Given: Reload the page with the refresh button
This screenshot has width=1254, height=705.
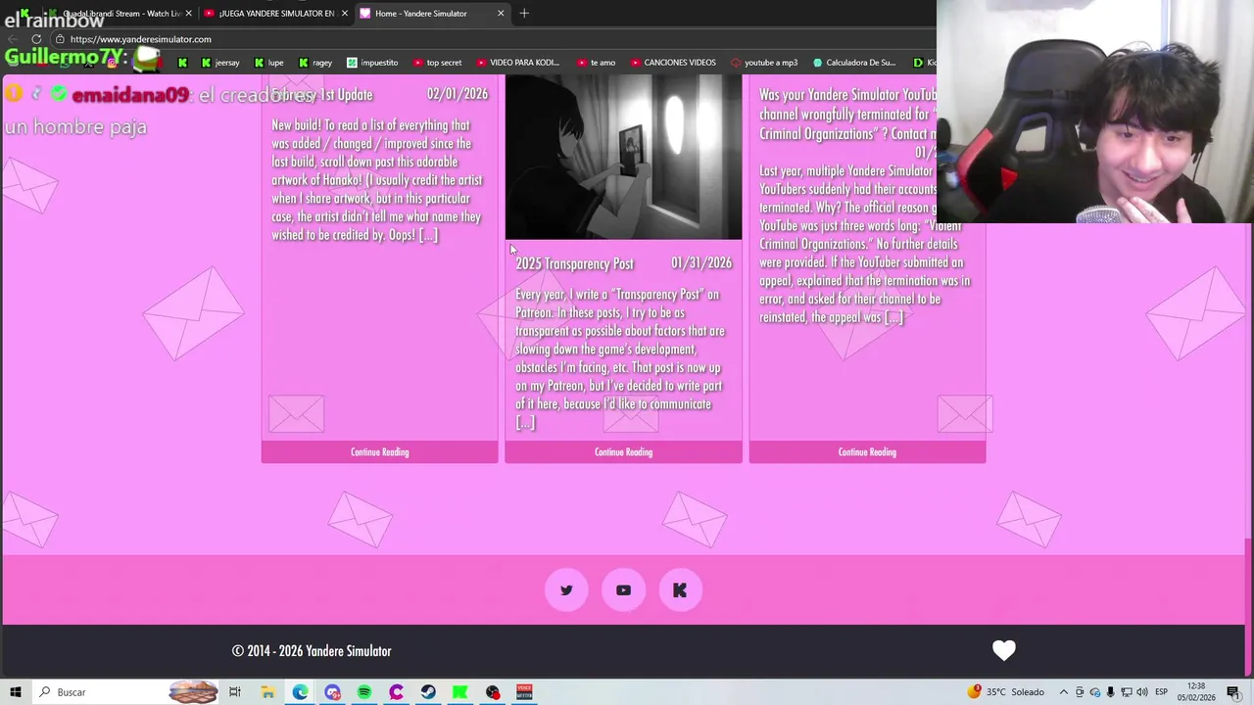Looking at the screenshot, I should 36,39.
